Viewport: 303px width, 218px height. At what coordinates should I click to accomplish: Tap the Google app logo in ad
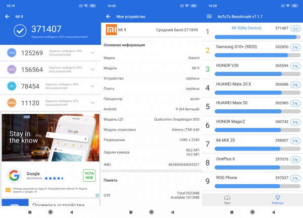pos(14,175)
